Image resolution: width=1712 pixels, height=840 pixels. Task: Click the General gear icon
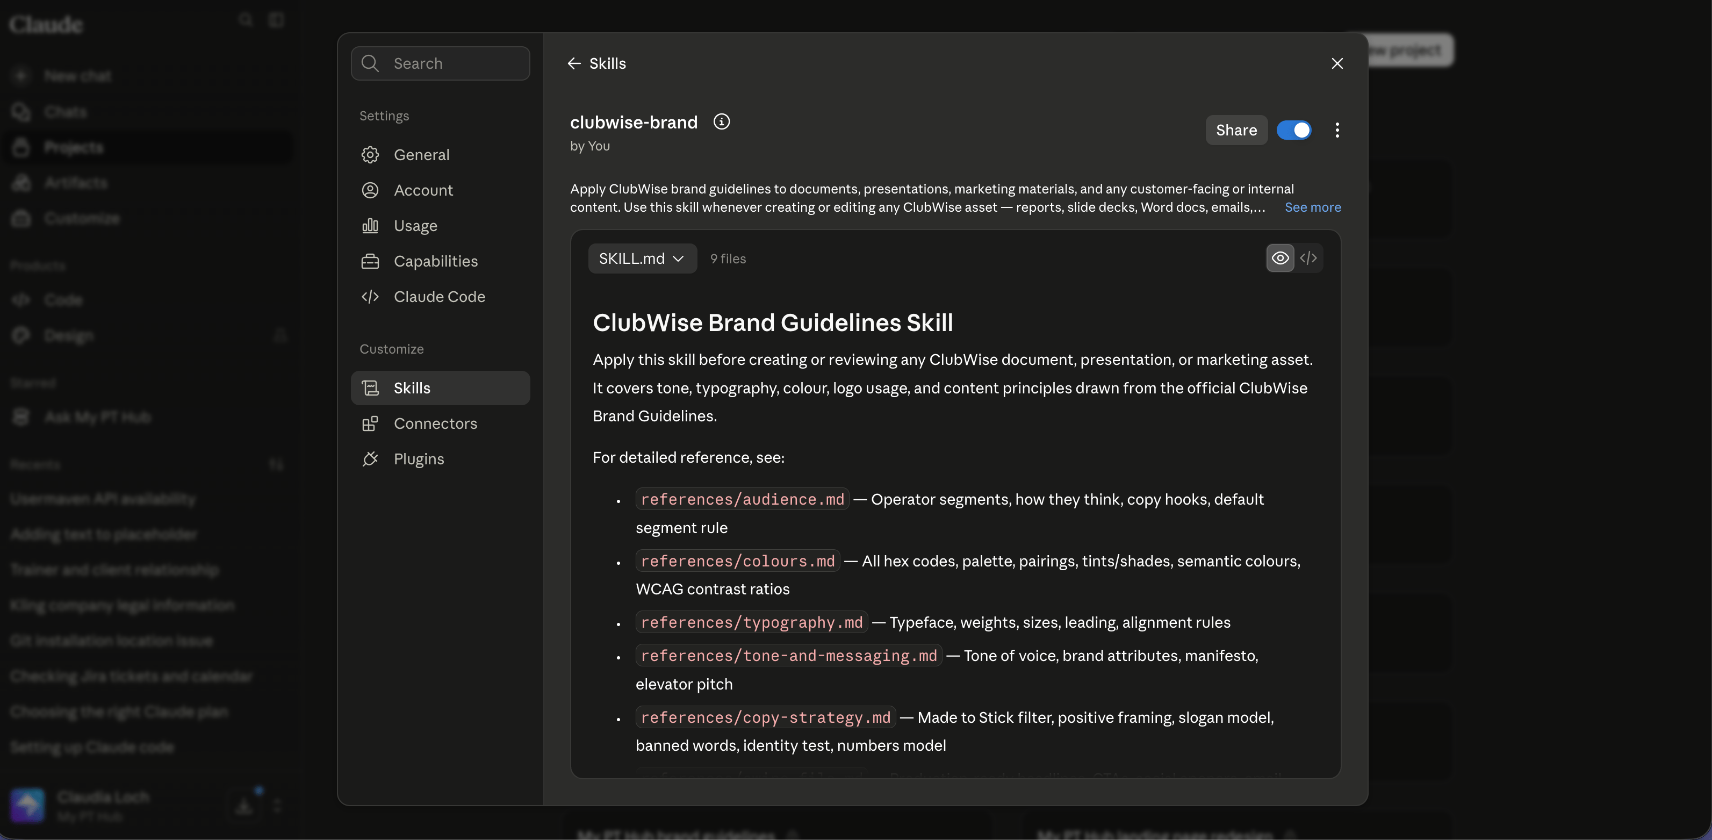[370, 155]
